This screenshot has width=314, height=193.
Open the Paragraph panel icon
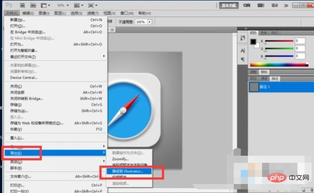tap(243, 59)
